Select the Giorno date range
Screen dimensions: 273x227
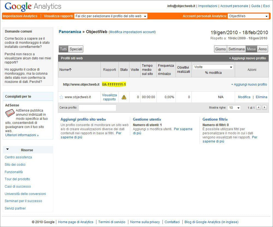(x=221, y=49)
